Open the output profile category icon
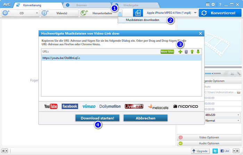This screenshot has width=243, height=155. (138, 13)
